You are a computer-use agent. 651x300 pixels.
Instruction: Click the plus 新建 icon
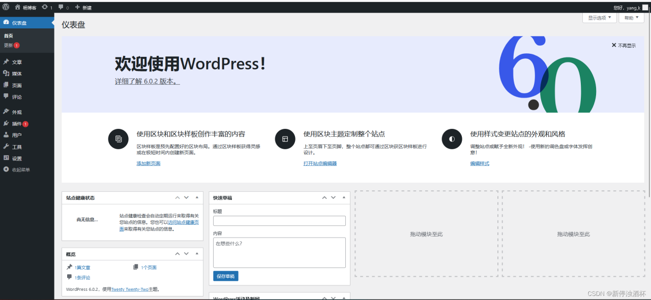point(77,8)
